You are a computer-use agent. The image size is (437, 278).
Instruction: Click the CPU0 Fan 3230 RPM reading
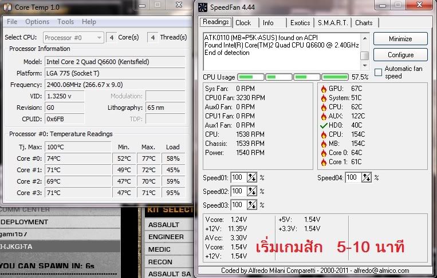coord(235,98)
